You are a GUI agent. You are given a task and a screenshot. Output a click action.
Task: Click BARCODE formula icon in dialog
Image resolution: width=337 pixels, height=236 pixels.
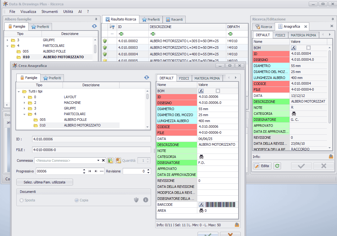[201, 205]
